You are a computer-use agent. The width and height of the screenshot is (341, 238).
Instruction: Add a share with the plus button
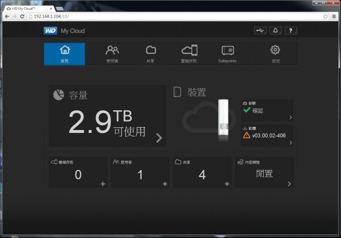[x=227, y=184]
